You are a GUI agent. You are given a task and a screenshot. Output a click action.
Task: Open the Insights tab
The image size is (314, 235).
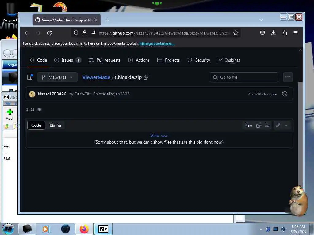tap(229, 60)
